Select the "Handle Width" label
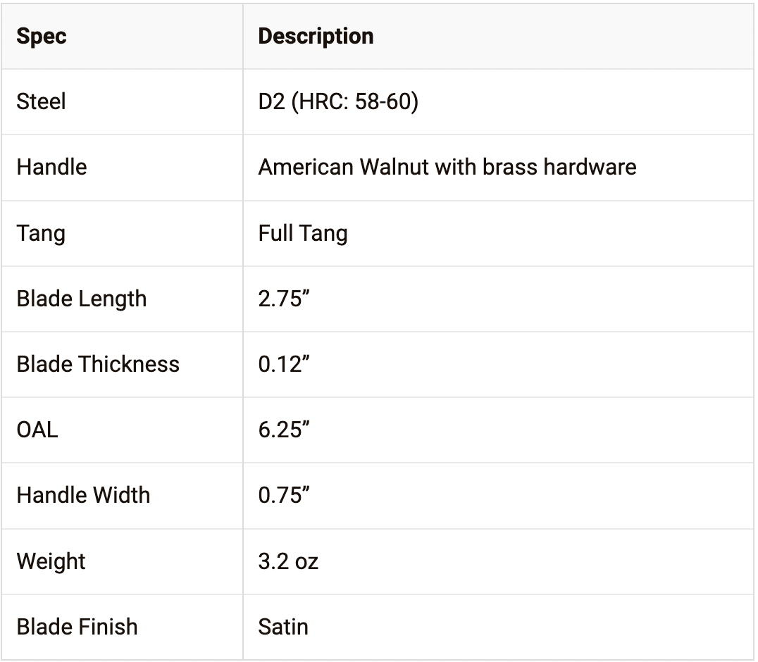The width and height of the screenshot is (758, 662). point(83,495)
